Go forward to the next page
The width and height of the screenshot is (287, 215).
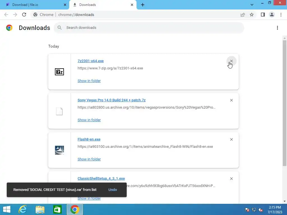[15, 15]
